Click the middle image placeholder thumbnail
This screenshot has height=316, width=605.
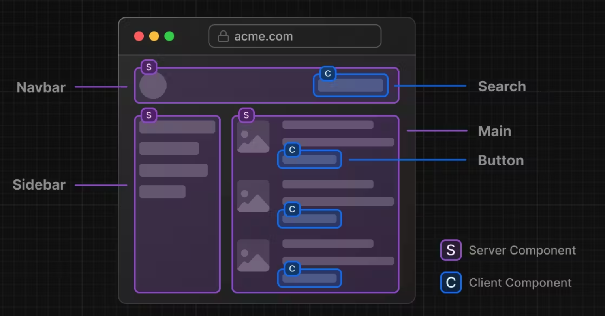[x=253, y=196]
